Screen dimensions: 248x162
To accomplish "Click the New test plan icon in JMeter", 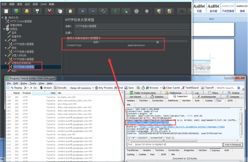I will (6, 11).
